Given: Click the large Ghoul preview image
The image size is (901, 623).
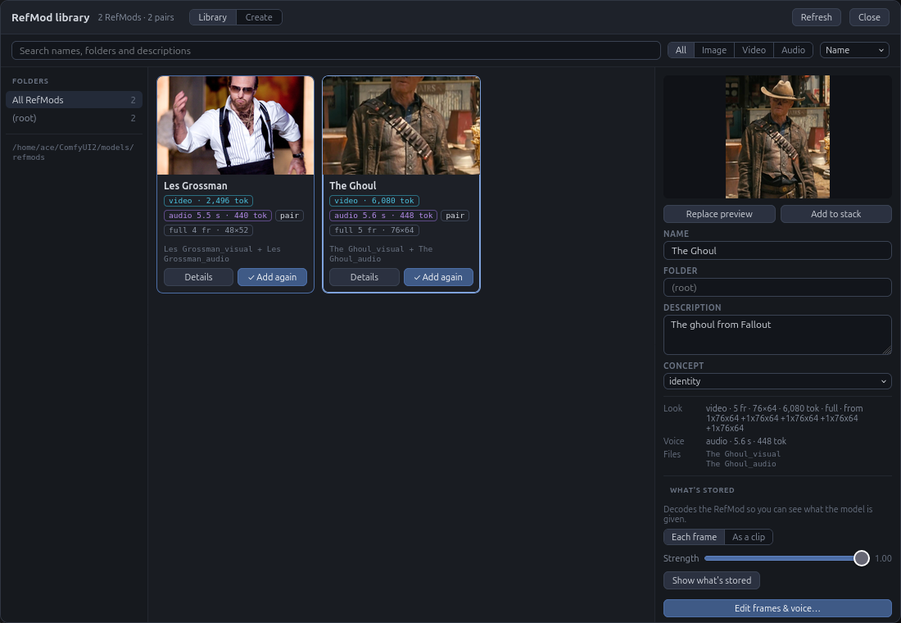Looking at the screenshot, I should [x=777, y=137].
